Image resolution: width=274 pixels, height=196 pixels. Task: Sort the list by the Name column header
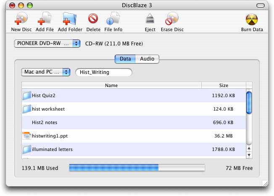click(111, 85)
